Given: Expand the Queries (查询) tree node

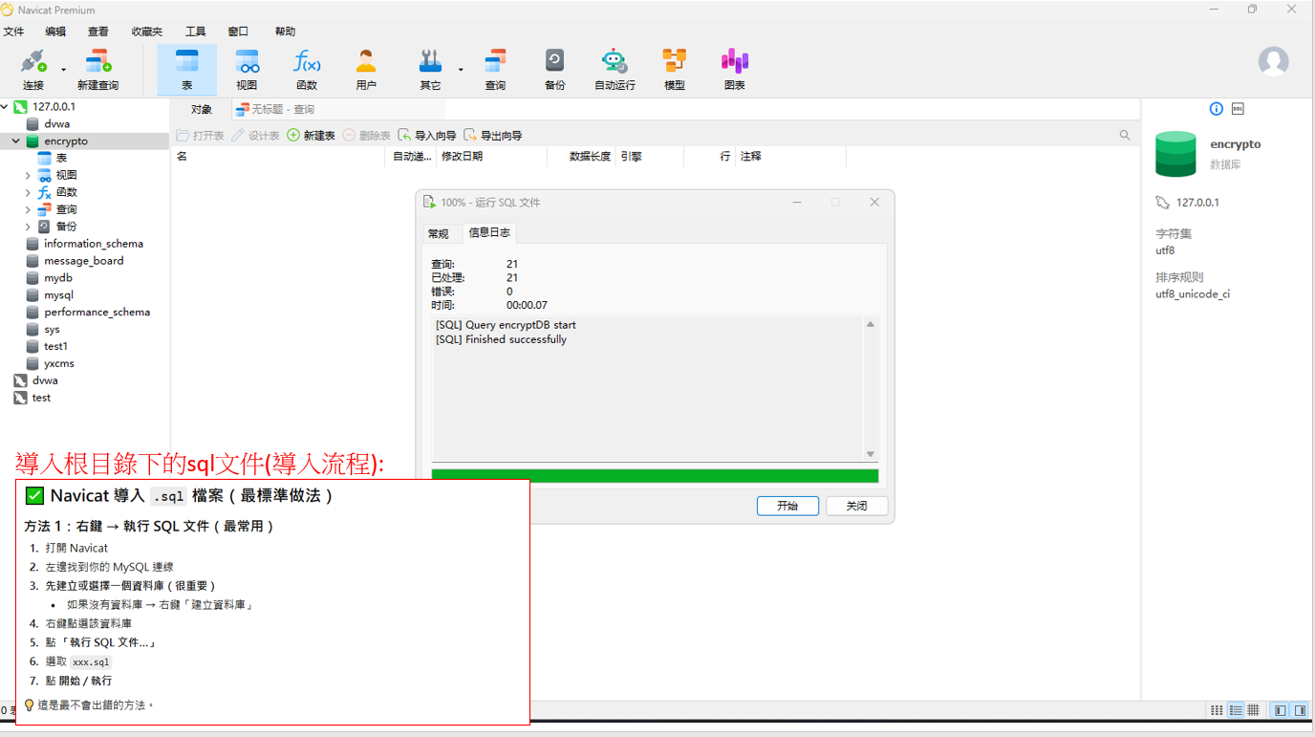Looking at the screenshot, I should 28,210.
